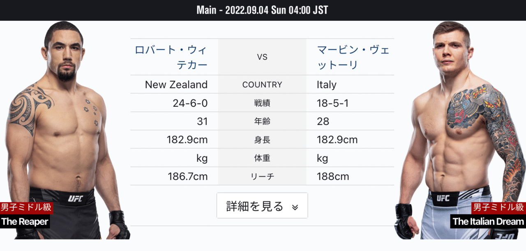Click Robert Whittaker's fighter photo
Screen dimensions: 526x251
pyautogui.click(x=66, y=123)
